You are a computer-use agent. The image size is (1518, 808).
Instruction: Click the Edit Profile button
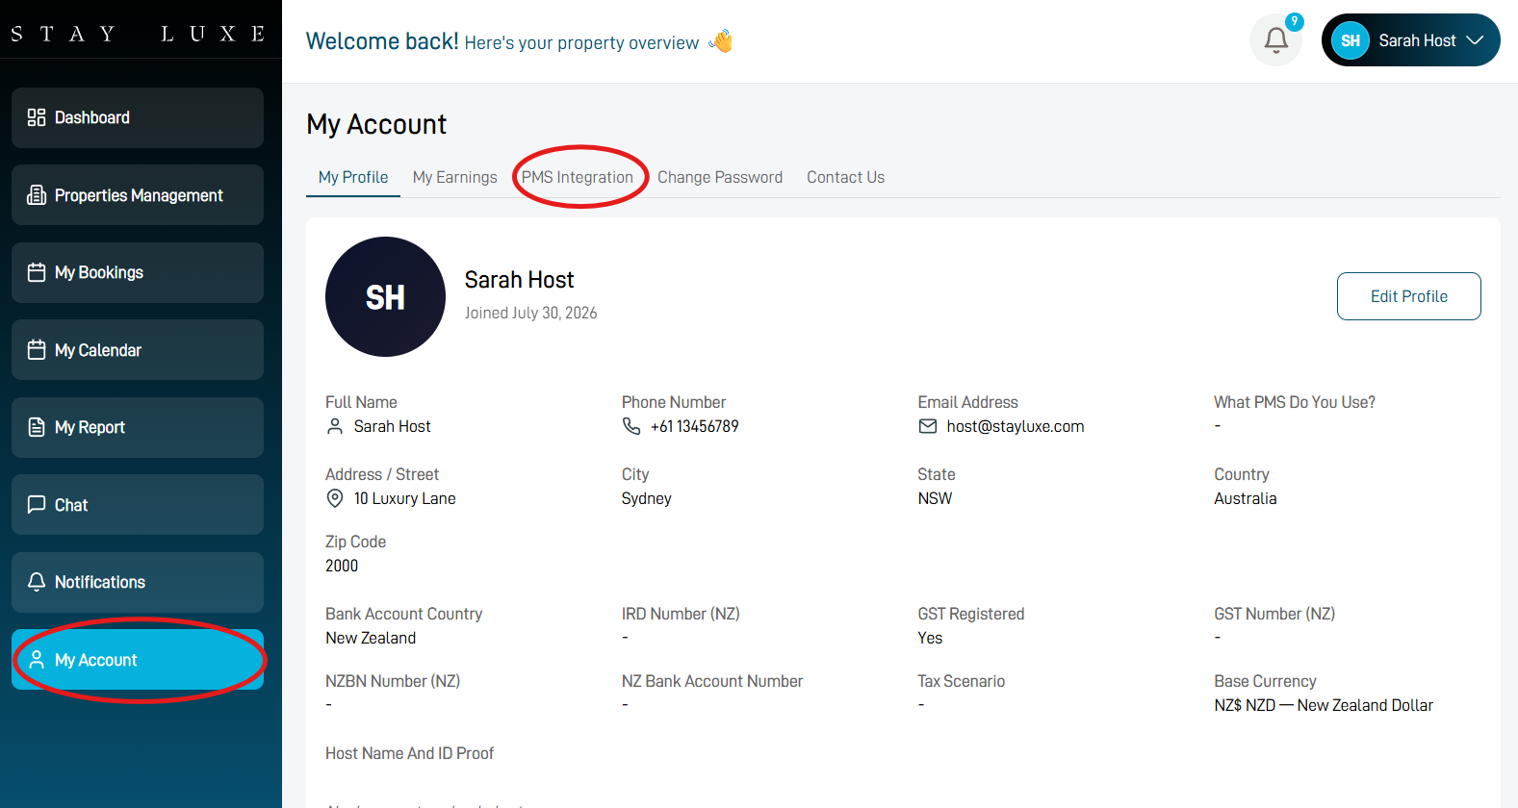1408,296
